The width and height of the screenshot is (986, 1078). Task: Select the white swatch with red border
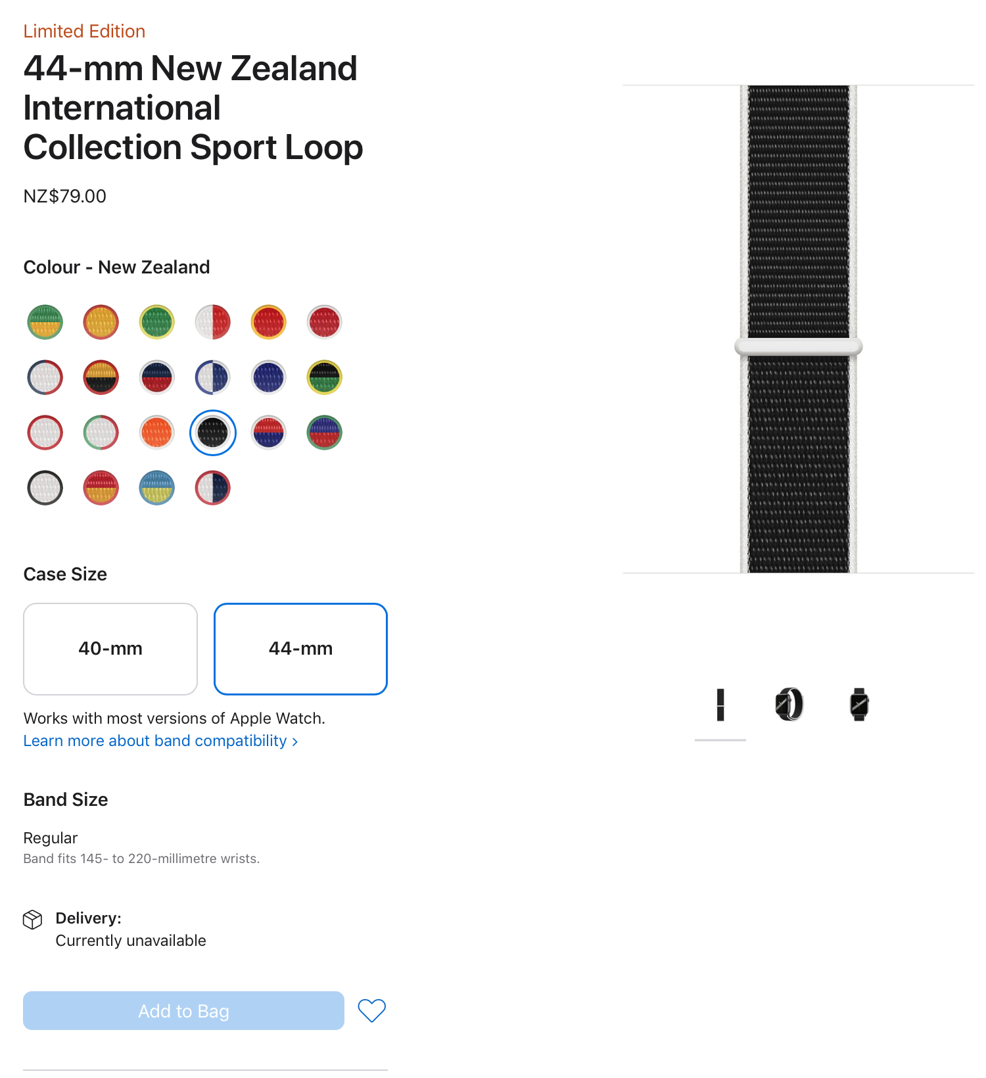(x=44, y=433)
